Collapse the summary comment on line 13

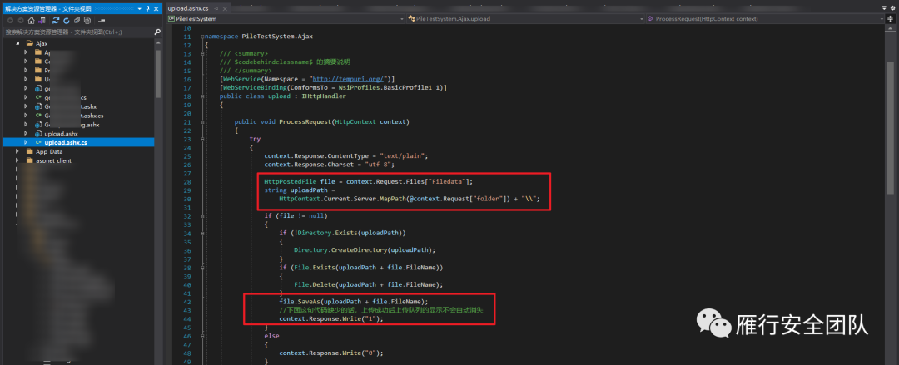pos(202,54)
